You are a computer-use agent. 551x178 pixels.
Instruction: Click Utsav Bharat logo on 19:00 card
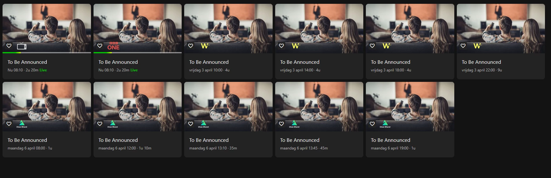tap(385, 124)
